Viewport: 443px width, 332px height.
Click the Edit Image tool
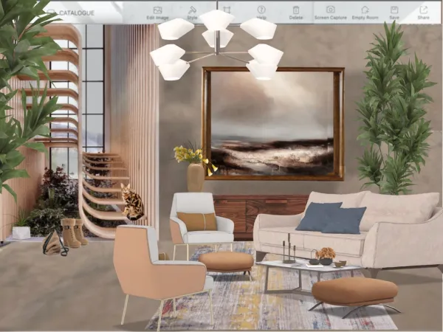click(157, 12)
